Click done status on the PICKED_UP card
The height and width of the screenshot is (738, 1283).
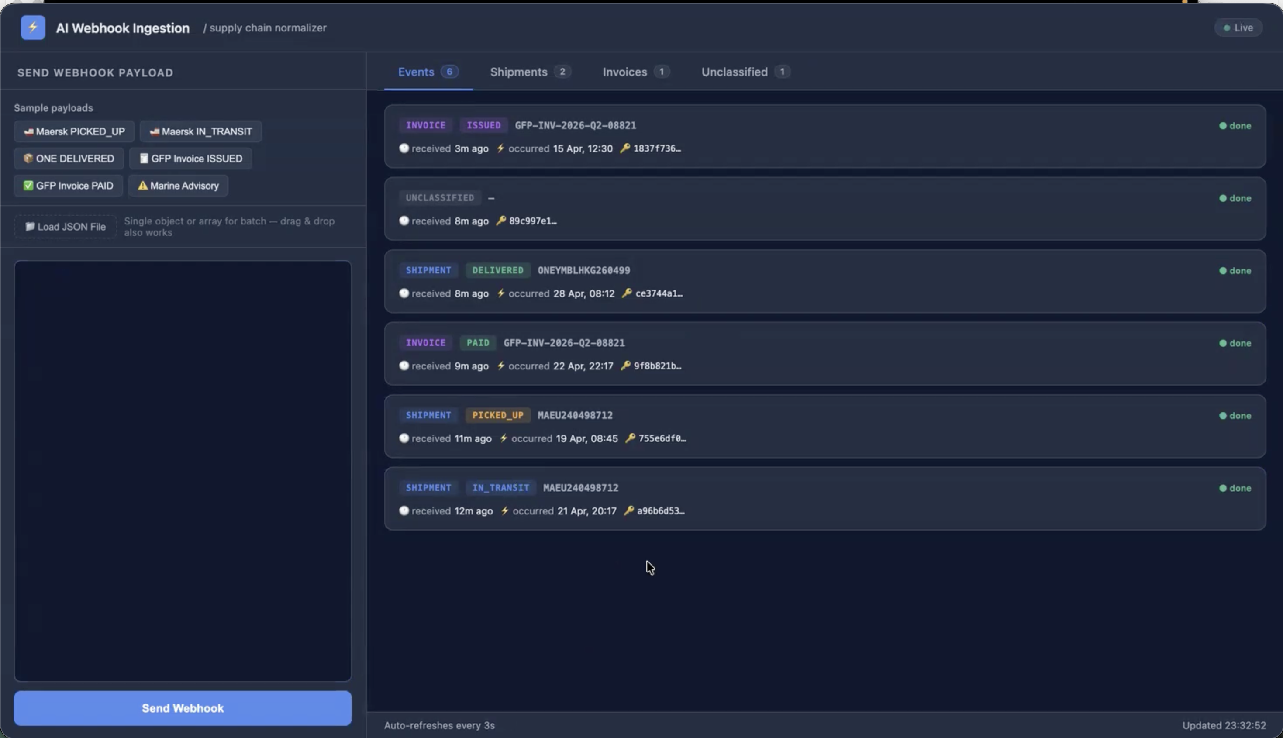[1235, 416]
